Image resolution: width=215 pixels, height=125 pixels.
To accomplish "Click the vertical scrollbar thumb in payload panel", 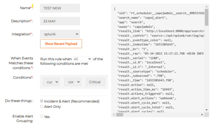I will [x=207, y=17].
